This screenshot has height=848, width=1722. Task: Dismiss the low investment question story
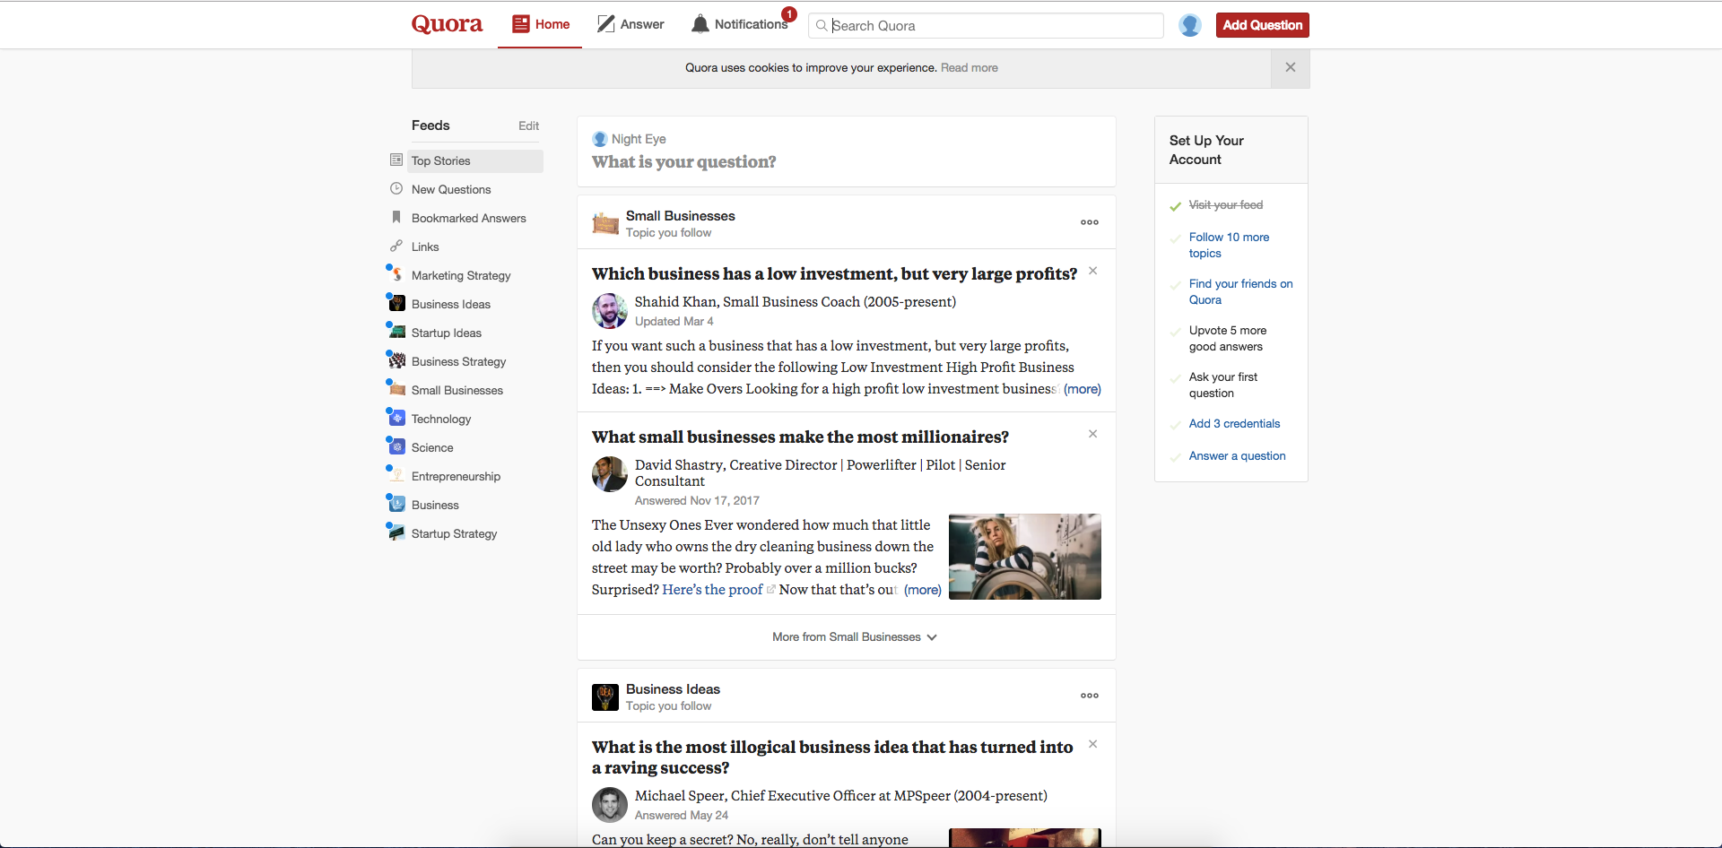(x=1092, y=271)
